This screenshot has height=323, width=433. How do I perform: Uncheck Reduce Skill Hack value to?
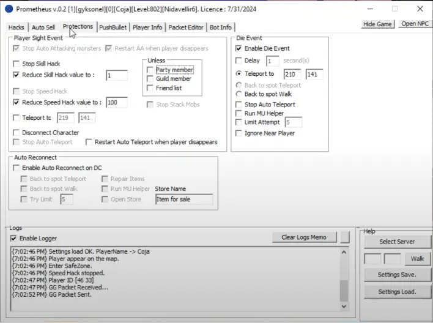pyautogui.click(x=17, y=75)
